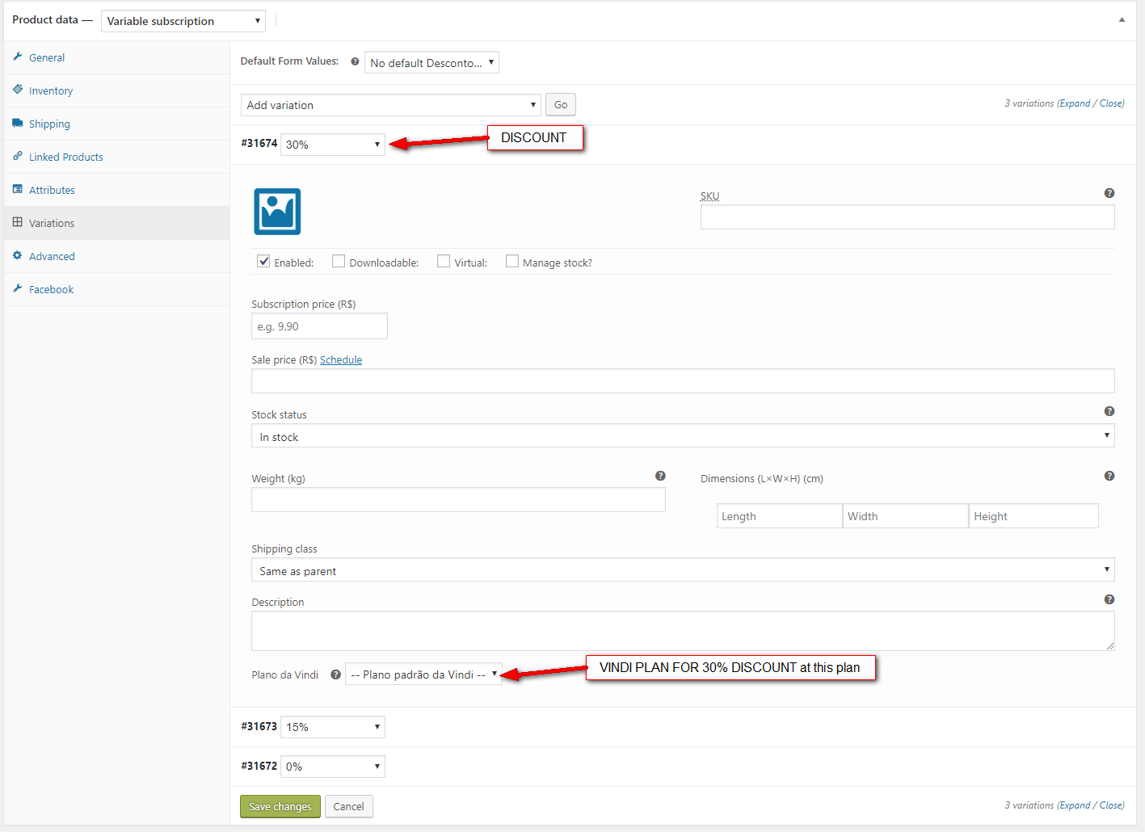Click the Plano da Vindi help icon
The image size is (1145, 832).
335,674
